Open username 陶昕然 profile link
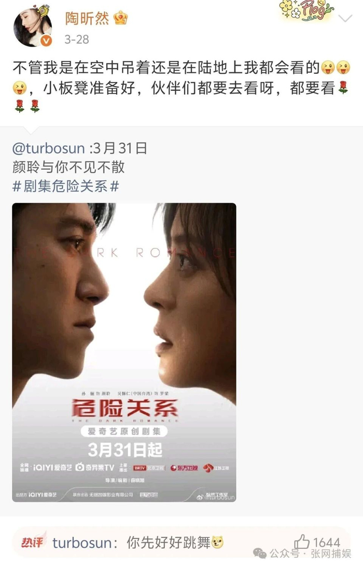The width and height of the screenshot is (363, 568). (87, 18)
